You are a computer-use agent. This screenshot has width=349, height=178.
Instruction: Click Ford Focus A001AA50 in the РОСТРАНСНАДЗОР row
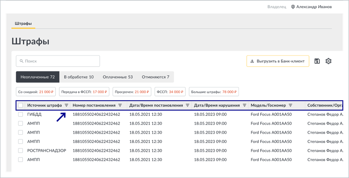[271, 151]
